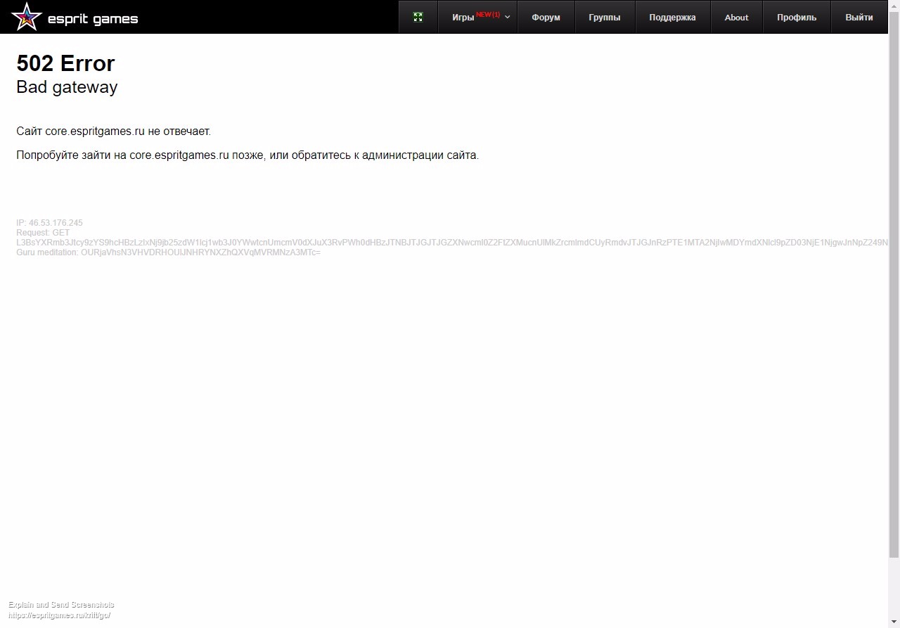Image resolution: width=900 pixels, height=628 pixels.
Task: Open the Игры menu item
Action: [463, 18]
